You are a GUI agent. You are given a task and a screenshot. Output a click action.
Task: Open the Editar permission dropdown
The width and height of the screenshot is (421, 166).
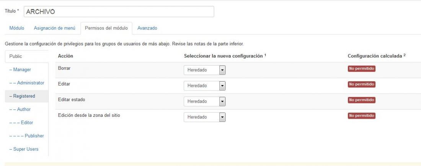205,86
